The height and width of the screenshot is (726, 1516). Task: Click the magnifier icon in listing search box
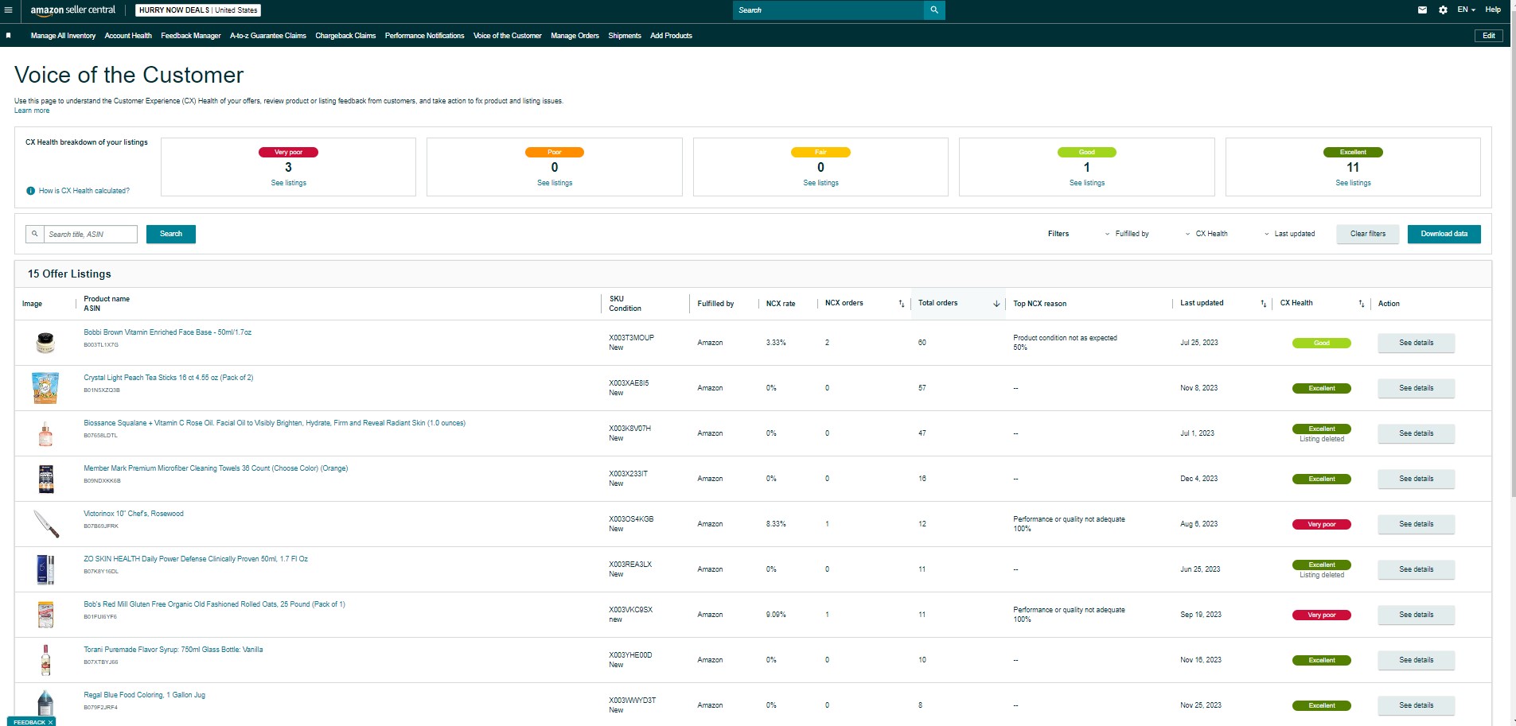click(35, 234)
